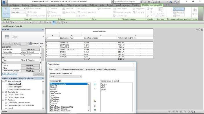Screen dimensions: 204x114
Task: Click the Modifica tipo icon
Action: click(30, 44)
